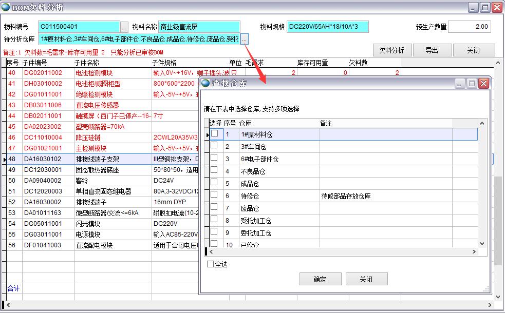Screen dimensions: 505x313
Task: Click 关闭 in the 查找仓库 dialog
Action: pyautogui.click(x=366, y=279)
